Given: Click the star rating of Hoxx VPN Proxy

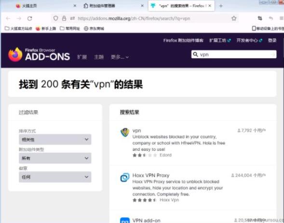Looking at the screenshot, I should [x=145, y=200].
